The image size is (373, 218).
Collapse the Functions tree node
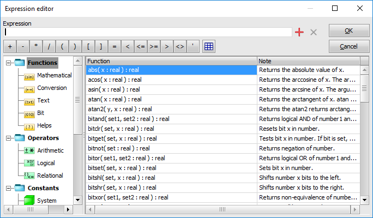click(x=9, y=63)
